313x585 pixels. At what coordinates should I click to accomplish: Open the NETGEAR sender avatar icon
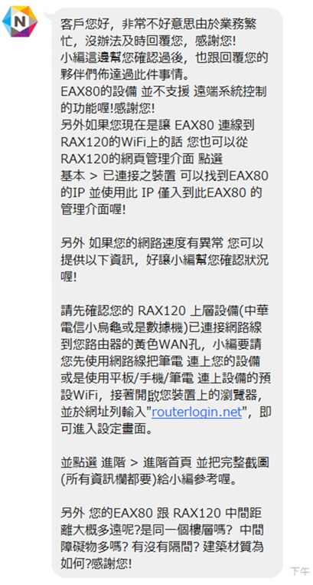coord(20,21)
